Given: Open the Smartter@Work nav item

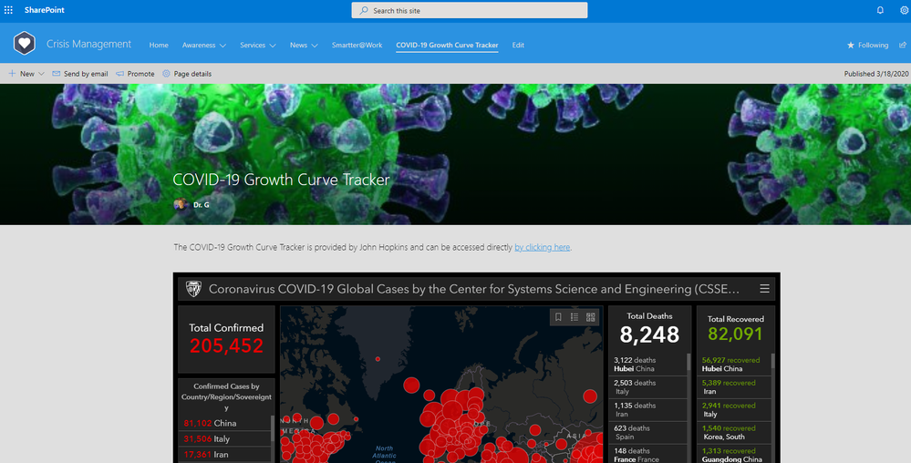Looking at the screenshot, I should [x=357, y=45].
